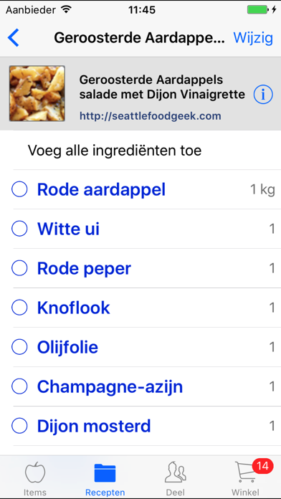Tap the battery icon in status bar
The image size is (281, 499).
(257, 10)
